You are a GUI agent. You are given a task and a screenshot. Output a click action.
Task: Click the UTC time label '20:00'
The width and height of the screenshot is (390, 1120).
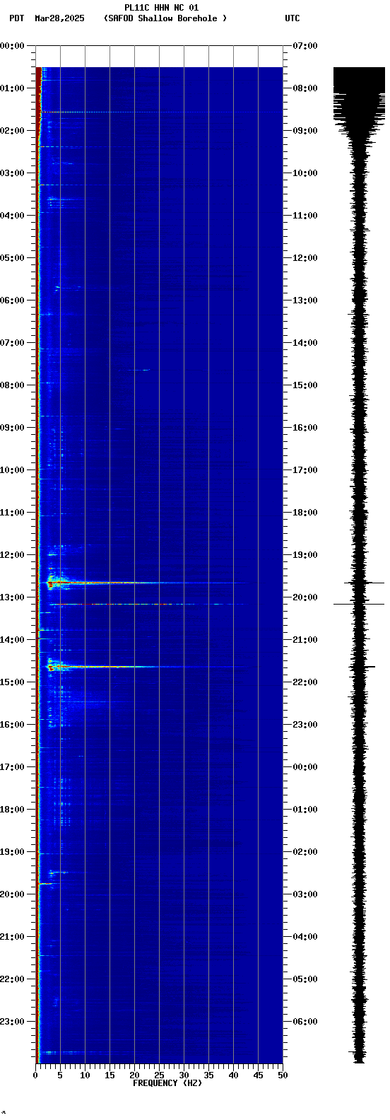coord(305,597)
